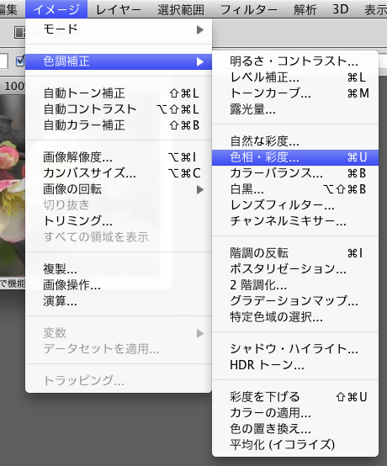Open 演算 dialog
Screen dimensions: 387x466
[119, 301]
